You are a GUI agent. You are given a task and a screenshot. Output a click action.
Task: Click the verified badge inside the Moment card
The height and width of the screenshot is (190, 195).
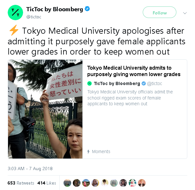point(144,83)
